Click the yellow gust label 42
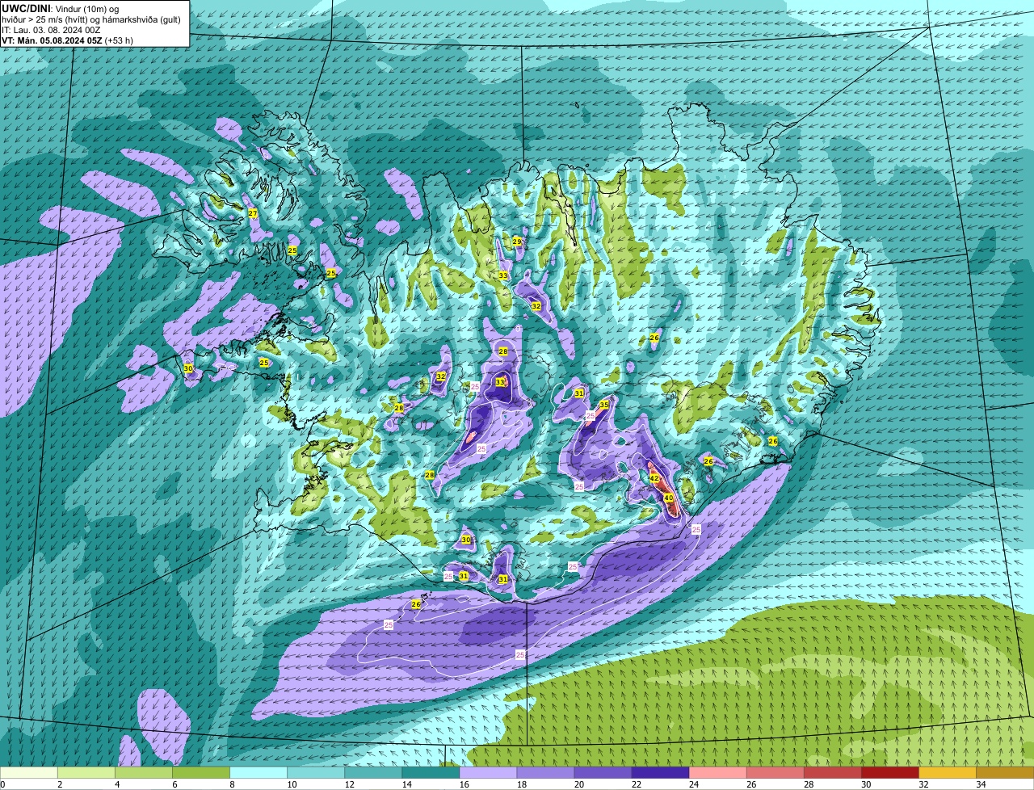Viewport: 1034px width, 790px height. pos(654,479)
